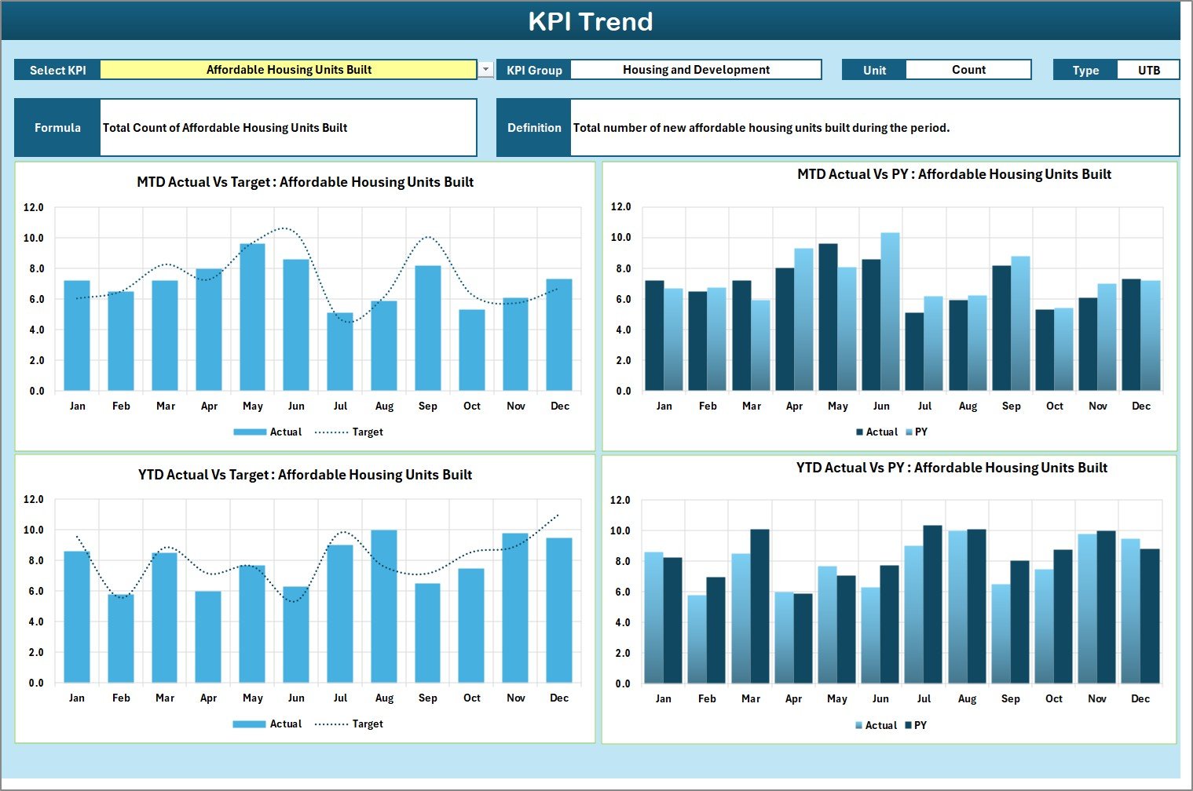Viewport: 1193px width, 791px height.
Task: Click the KPI Group header cell
Action: click(x=533, y=69)
